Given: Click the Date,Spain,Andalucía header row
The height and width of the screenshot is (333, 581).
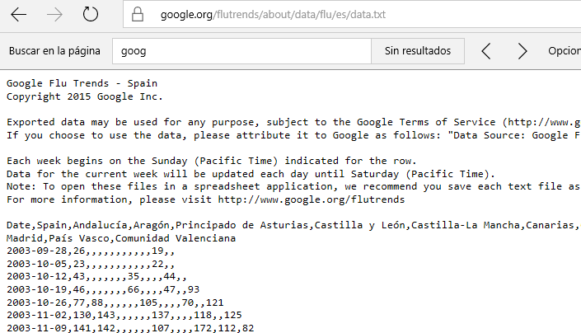Looking at the screenshot, I should pos(293,225).
